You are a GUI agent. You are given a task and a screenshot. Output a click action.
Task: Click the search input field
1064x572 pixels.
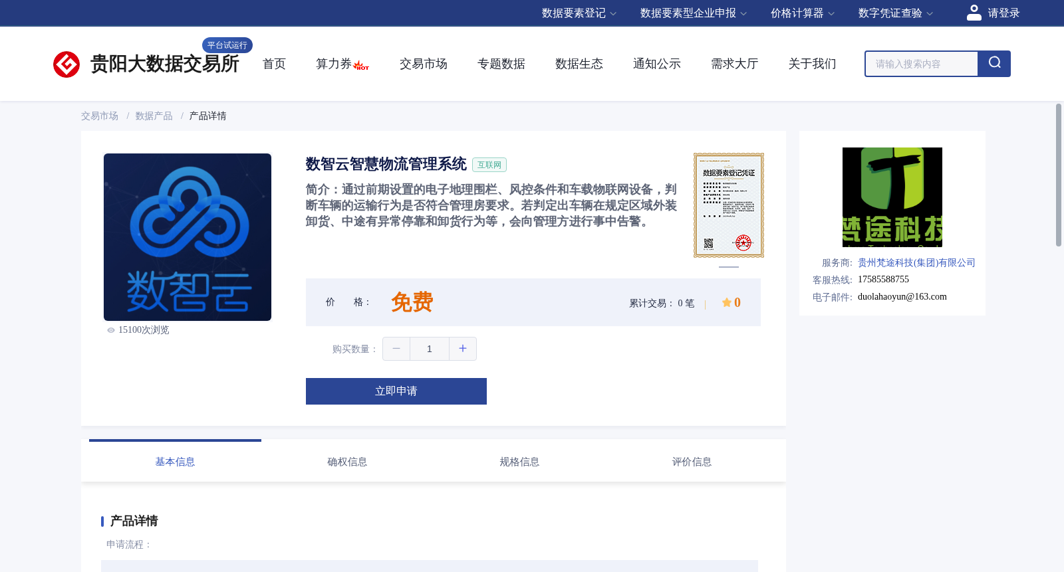(x=922, y=64)
